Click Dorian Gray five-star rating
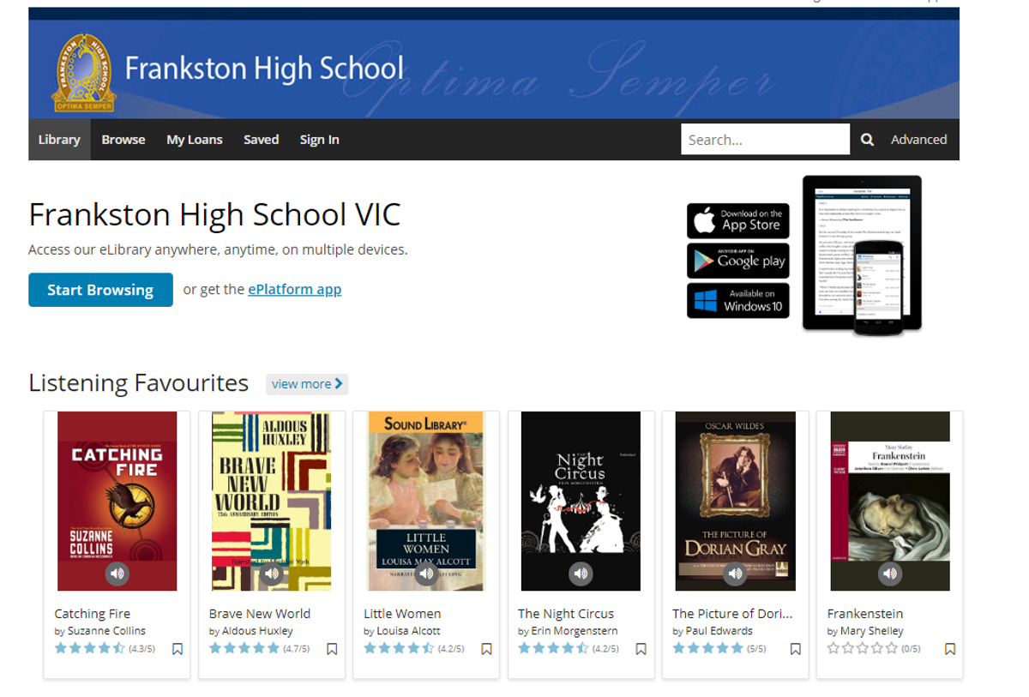The image size is (1029, 697). (x=708, y=649)
